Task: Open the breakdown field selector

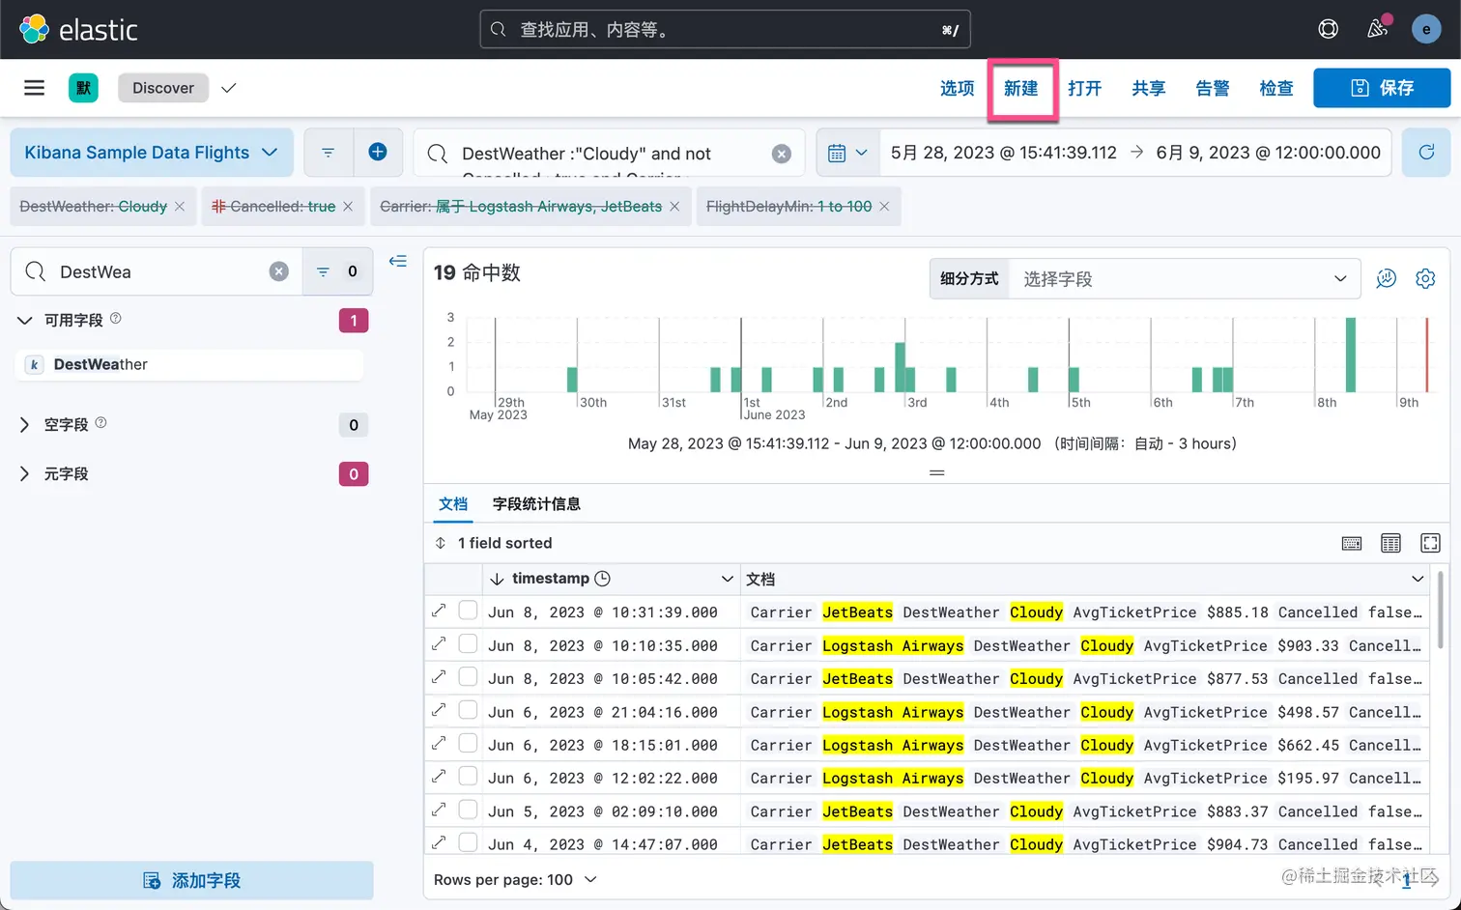Action: point(1185,278)
